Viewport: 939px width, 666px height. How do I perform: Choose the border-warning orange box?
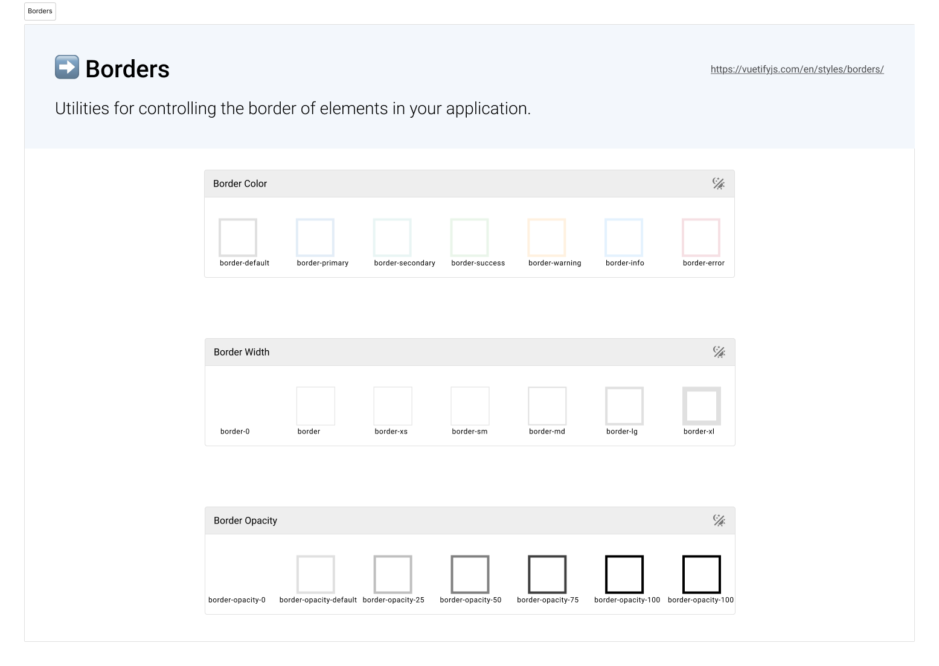tap(547, 238)
